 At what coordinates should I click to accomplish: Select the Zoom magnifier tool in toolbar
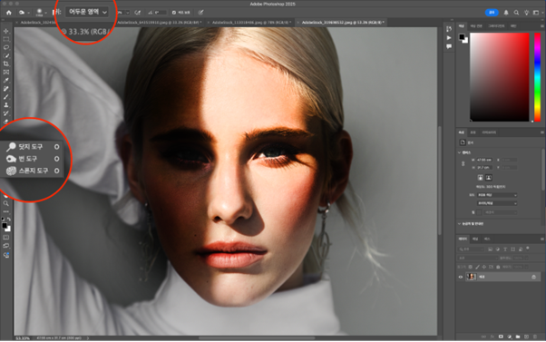[6, 203]
